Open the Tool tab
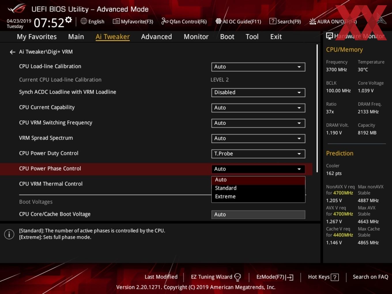This screenshot has height=294, width=392. coord(252,37)
